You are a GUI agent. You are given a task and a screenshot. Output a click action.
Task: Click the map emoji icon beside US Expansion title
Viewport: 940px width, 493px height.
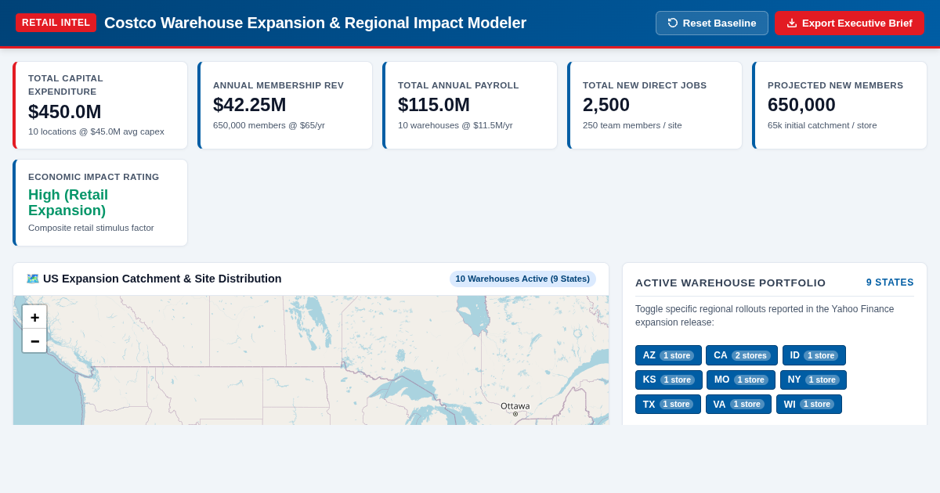click(x=32, y=279)
